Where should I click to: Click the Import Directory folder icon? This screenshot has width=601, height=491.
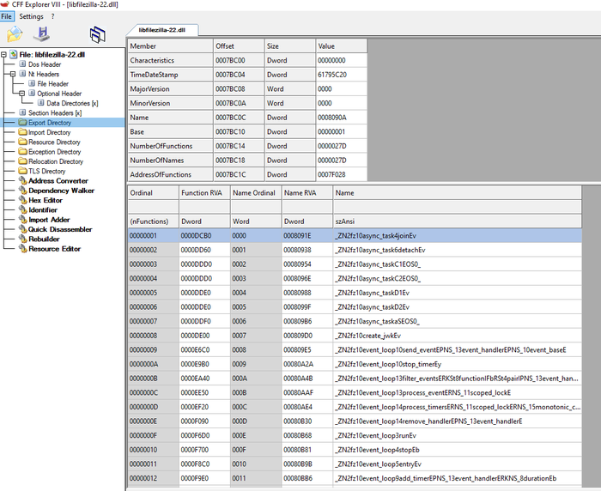(22, 132)
